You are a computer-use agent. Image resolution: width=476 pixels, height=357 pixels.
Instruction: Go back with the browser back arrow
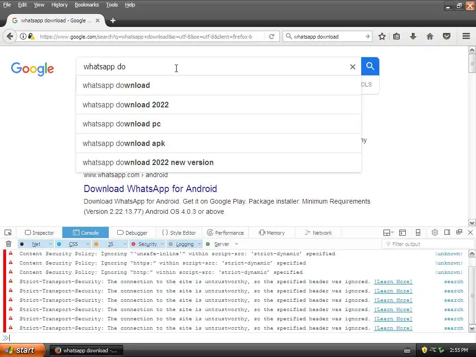point(10,36)
